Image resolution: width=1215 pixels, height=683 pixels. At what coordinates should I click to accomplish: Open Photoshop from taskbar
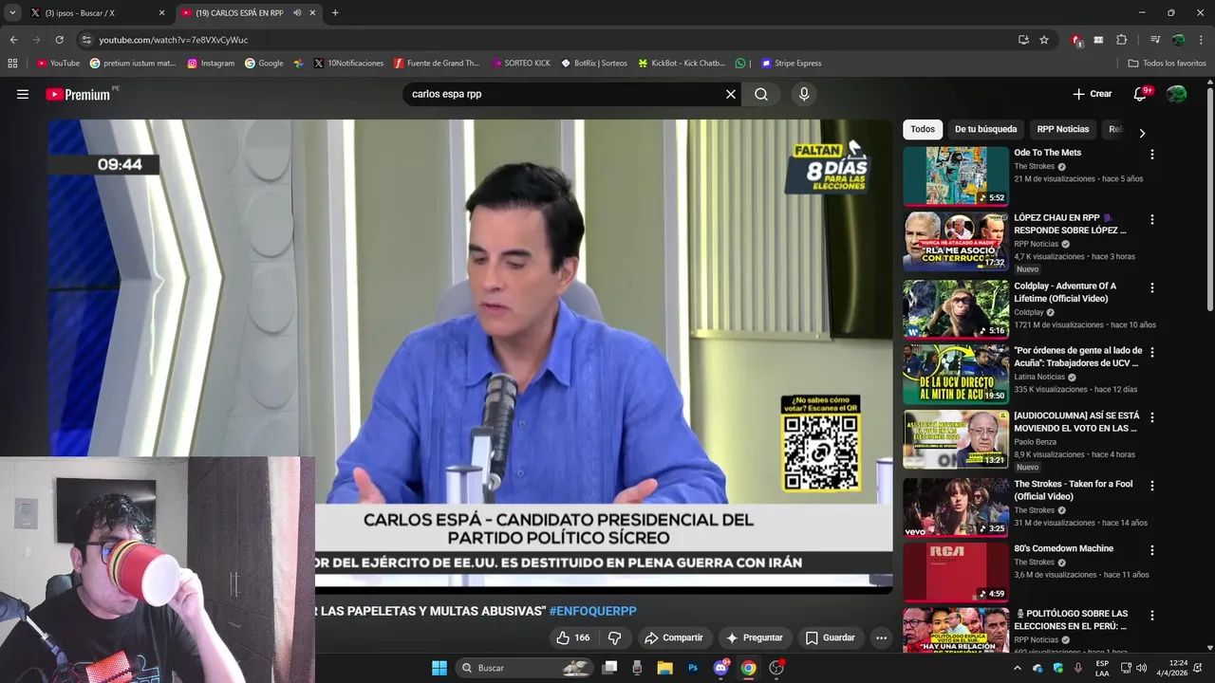click(693, 668)
